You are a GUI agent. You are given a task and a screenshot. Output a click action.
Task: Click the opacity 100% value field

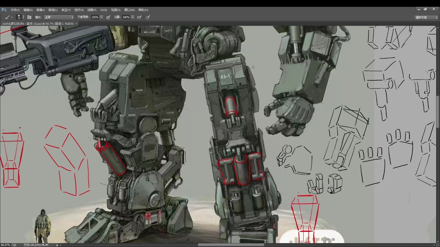[95, 17]
